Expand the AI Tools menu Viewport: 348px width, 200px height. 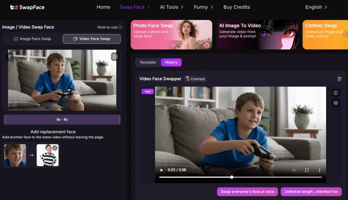172,7
